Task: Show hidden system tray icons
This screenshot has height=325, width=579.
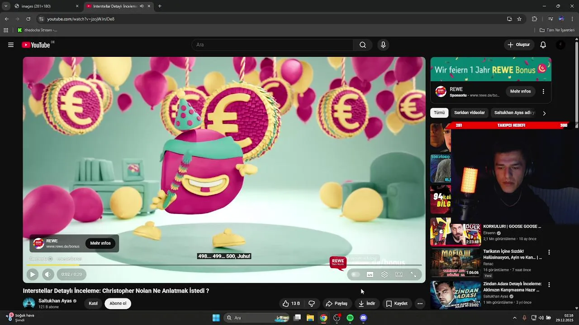Action: (x=514, y=318)
